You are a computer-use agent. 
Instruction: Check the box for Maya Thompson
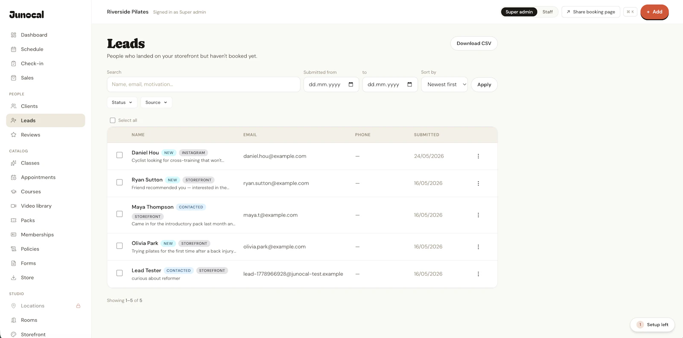(x=120, y=214)
